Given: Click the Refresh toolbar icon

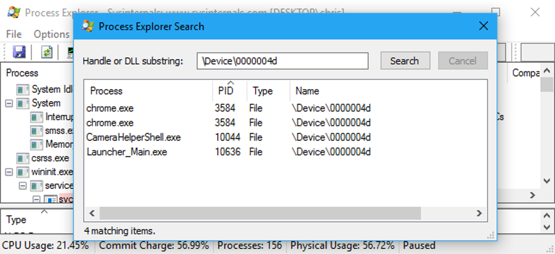Looking at the screenshot, I should (x=47, y=52).
